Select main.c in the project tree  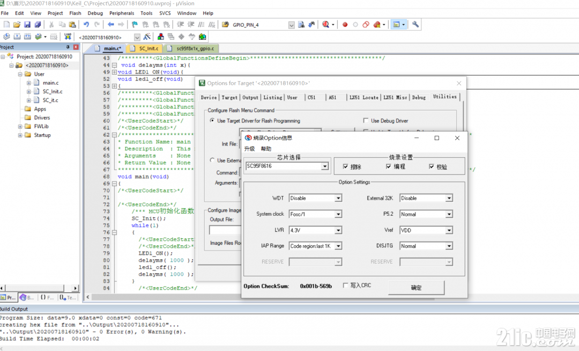(x=50, y=83)
